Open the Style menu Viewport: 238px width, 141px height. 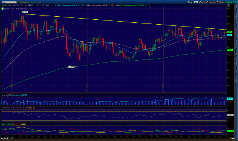[x=202, y=2]
